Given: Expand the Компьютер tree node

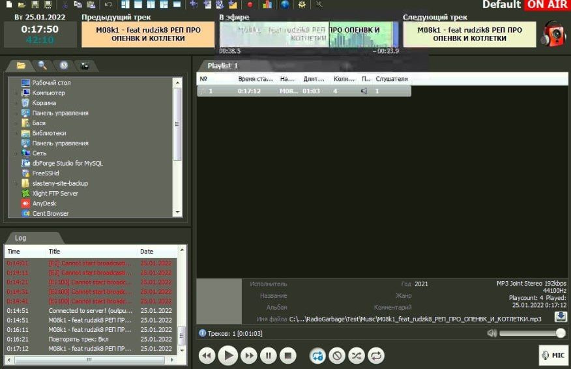Looking at the screenshot, I should [16, 93].
